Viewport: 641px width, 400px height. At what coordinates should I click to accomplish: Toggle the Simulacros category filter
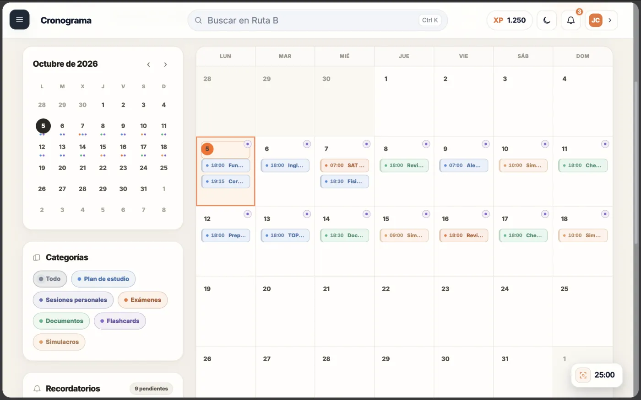(x=59, y=342)
